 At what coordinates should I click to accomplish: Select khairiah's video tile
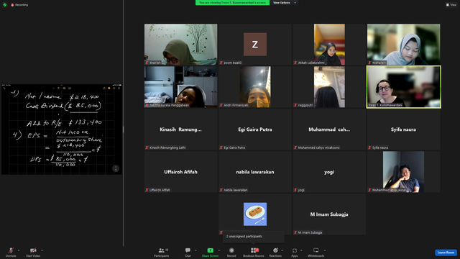click(180, 45)
